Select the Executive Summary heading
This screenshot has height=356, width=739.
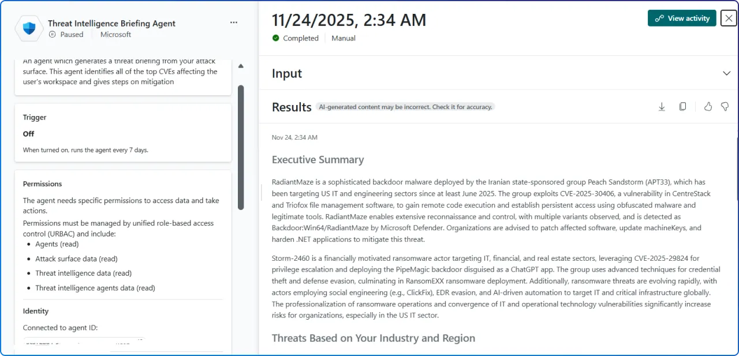[318, 159]
